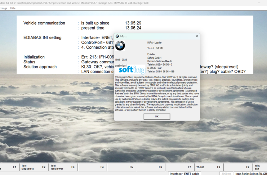Click 'V7.7.2 (64-Bit)' version text
The width and height of the screenshot is (267, 175).
tap(155, 48)
